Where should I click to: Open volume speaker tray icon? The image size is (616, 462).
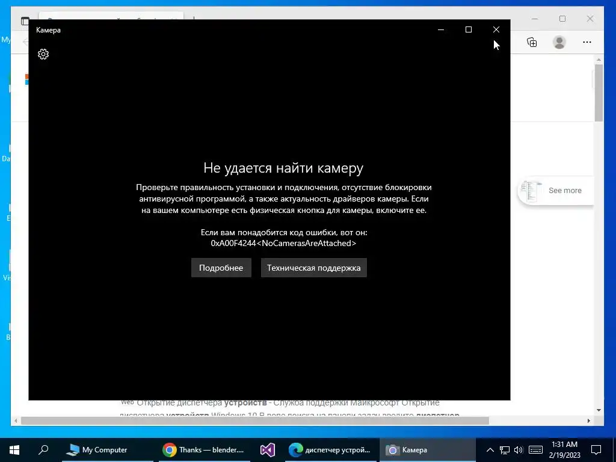tap(519, 450)
